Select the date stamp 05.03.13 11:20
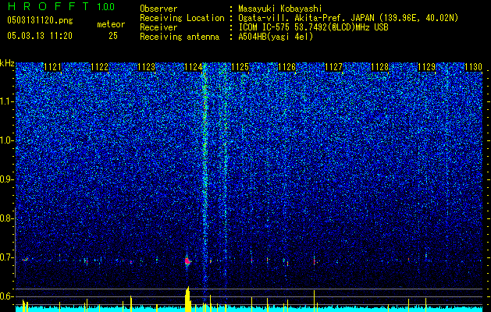491x312 pixels. tap(40, 36)
